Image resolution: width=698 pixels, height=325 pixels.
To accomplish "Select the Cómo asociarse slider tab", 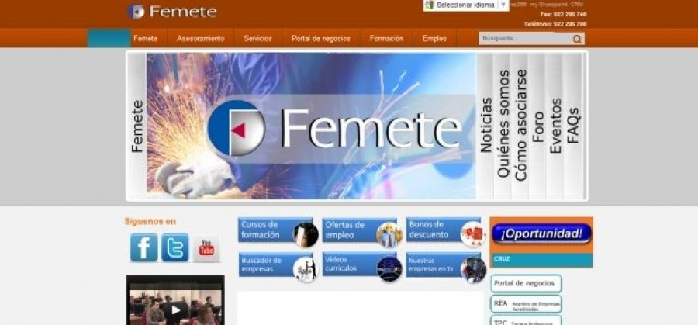I will [x=520, y=126].
